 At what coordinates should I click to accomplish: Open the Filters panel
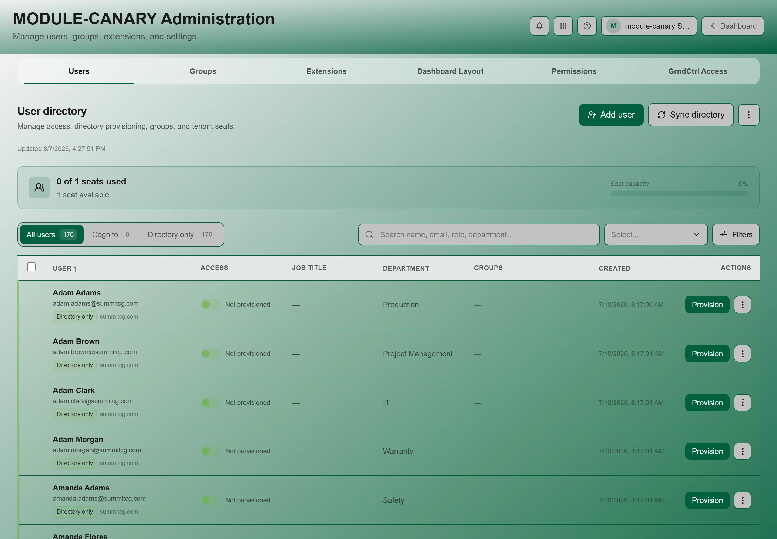point(736,234)
